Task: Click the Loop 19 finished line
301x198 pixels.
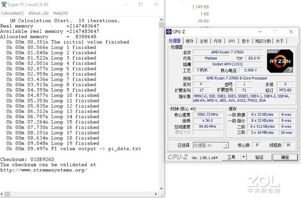Action: point(53,143)
